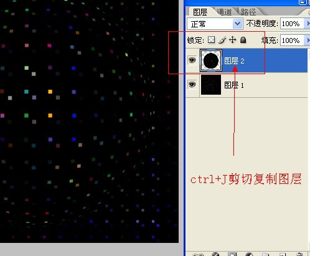Screen dimensions: 310x256
Task: Click the 不透明度 opacity value field
Action: (x=292, y=24)
